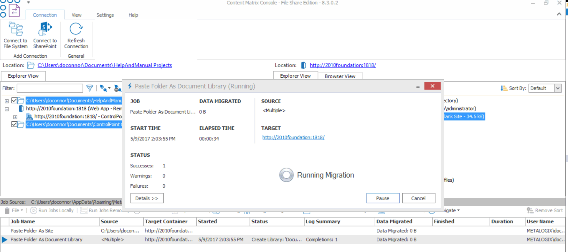Image resolution: width=568 pixels, height=252 pixels.
Task: Close the Paste Folder As Document Library dialog
Action: click(432, 86)
